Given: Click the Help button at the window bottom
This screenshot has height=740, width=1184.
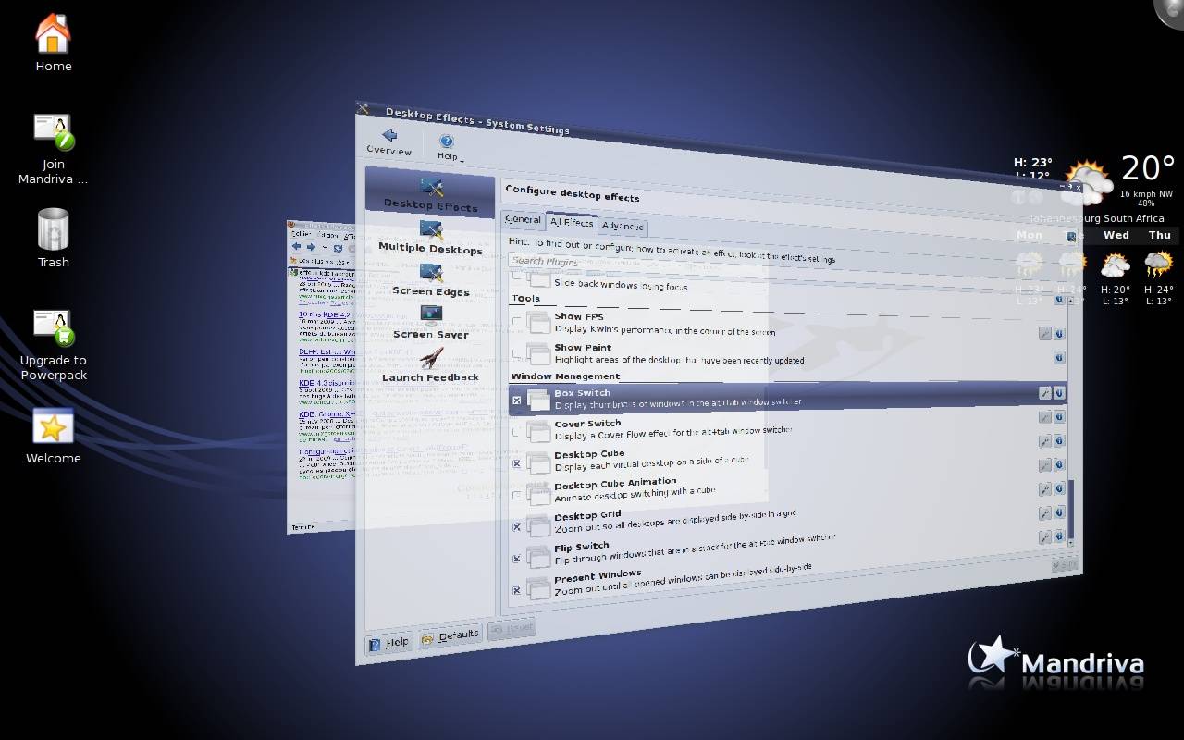Looking at the screenshot, I should click(x=388, y=643).
